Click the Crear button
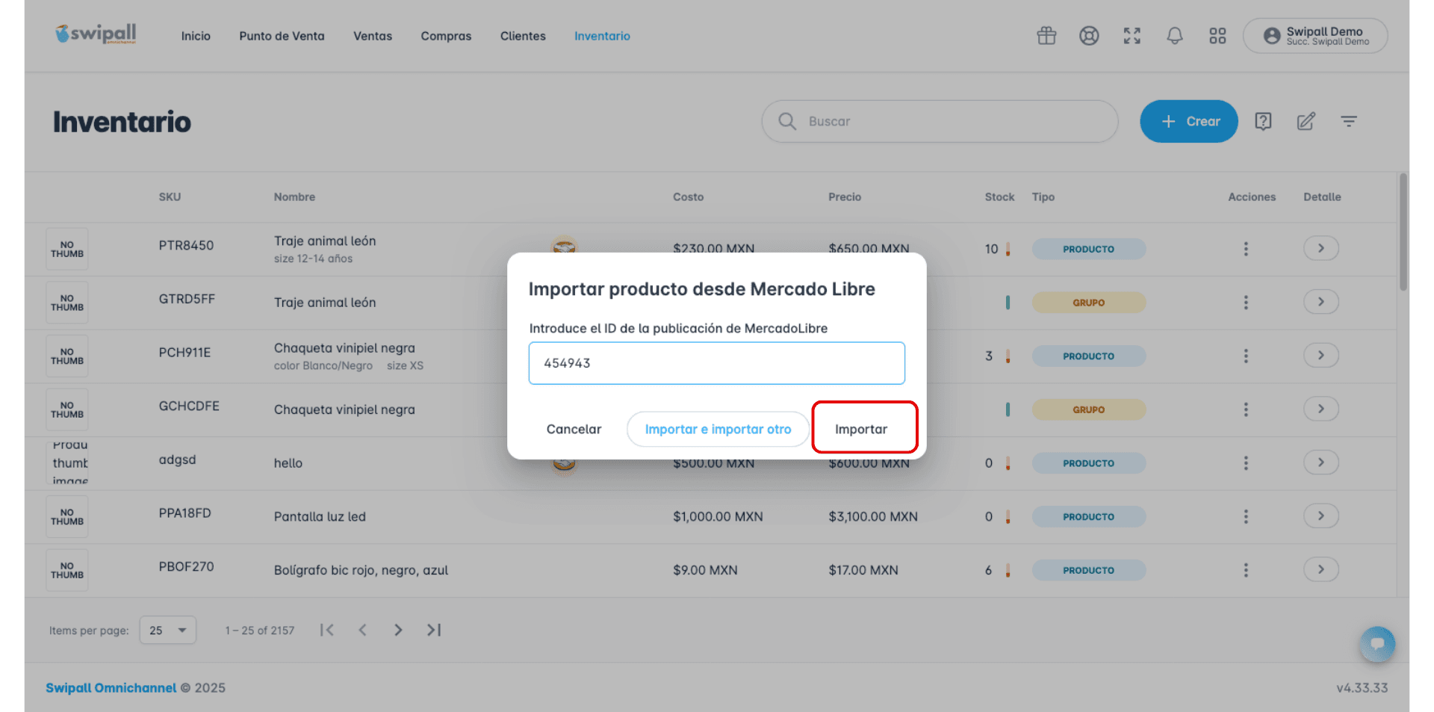This screenshot has width=1434, height=712. [1189, 121]
